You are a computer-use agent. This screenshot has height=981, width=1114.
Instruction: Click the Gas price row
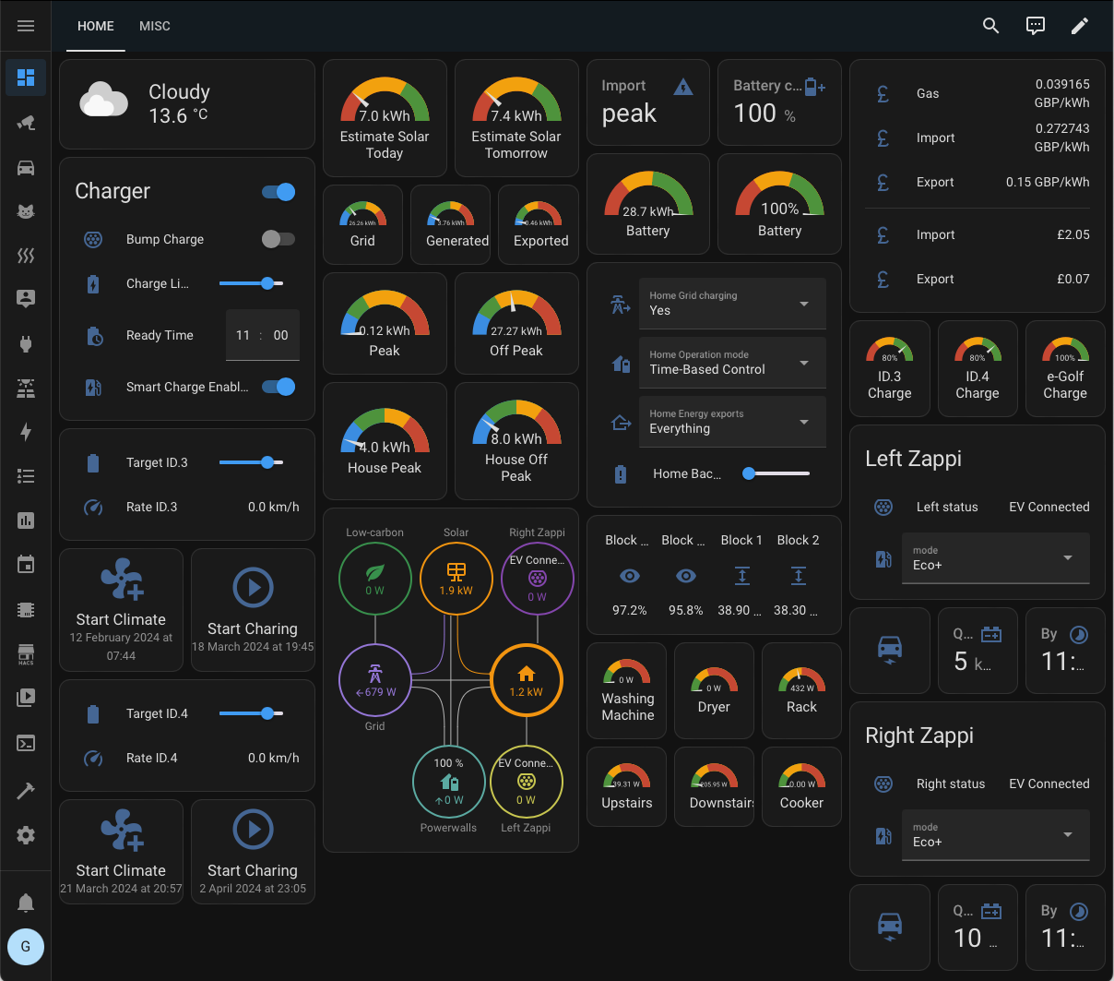pyautogui.click(x=978, y=93)
